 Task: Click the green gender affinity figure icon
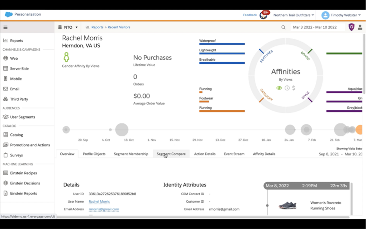pyautogui.click(x=66, y=57)
